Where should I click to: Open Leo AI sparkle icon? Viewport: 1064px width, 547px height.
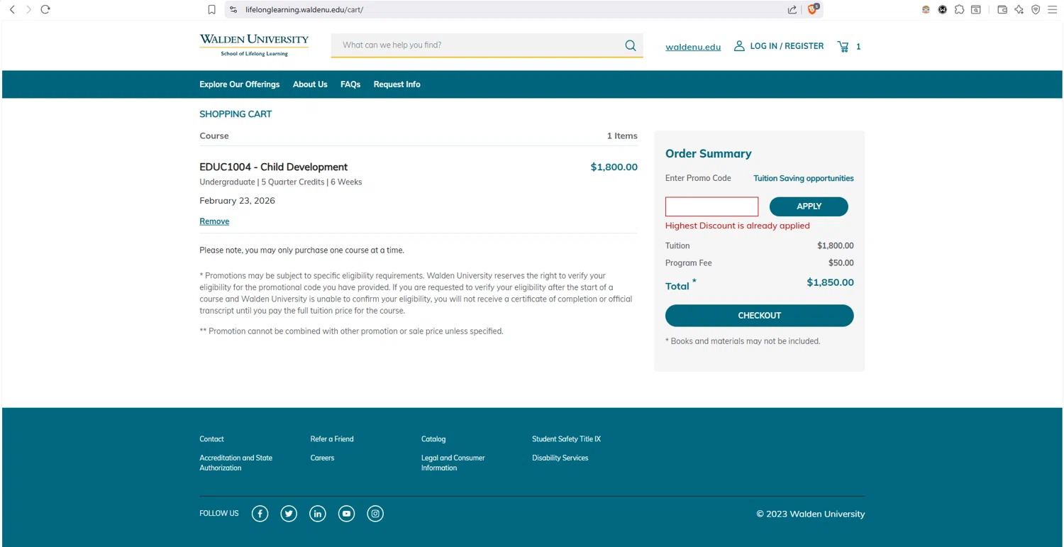pos(1019,10)
